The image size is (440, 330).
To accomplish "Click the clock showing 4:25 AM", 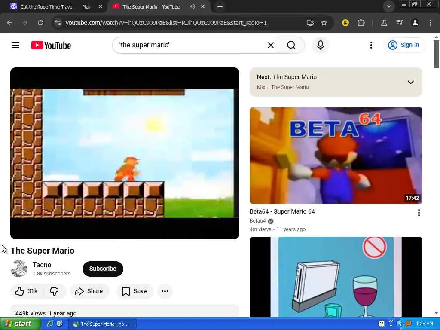I will click(424, 324).
